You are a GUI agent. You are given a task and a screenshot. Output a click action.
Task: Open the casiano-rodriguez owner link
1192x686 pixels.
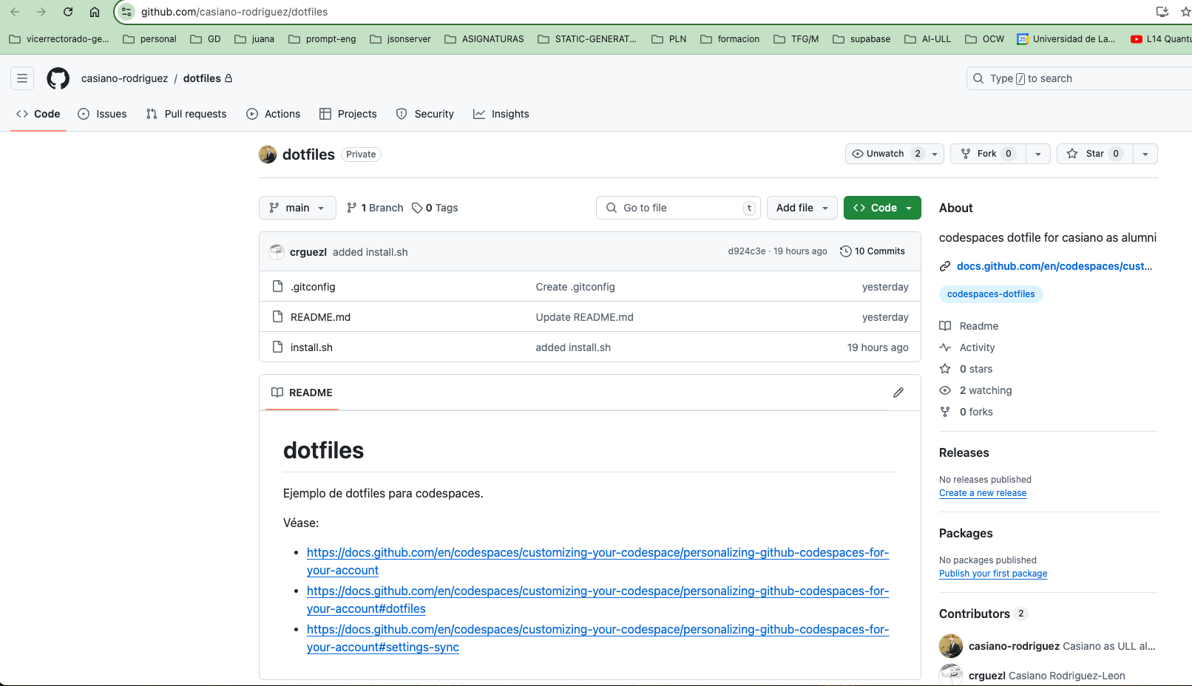coord(125,78)
